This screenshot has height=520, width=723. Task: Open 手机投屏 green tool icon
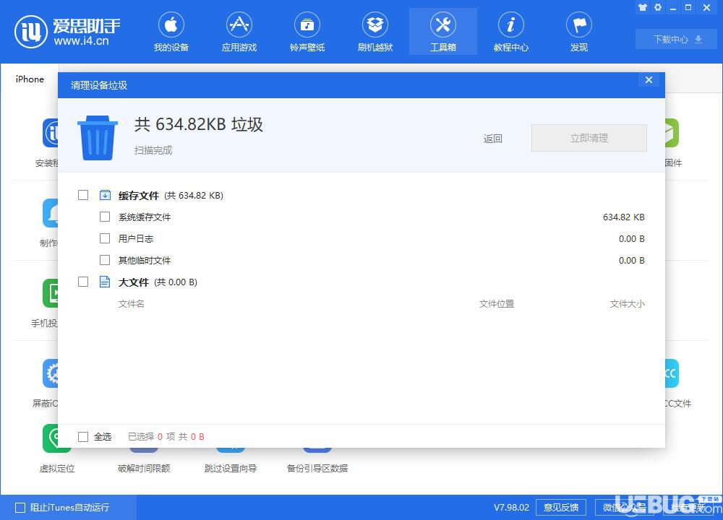click(x=51, y=293)
